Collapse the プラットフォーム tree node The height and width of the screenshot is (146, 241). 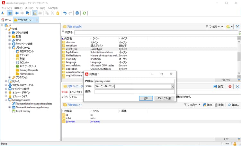(10, 48)
